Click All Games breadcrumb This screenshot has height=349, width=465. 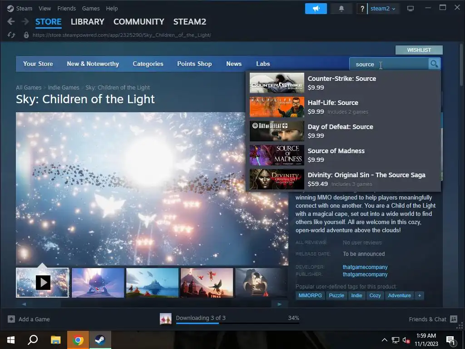click(x=29, y=88)
